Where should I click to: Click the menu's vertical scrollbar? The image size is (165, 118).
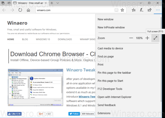(x=161, y=59)
